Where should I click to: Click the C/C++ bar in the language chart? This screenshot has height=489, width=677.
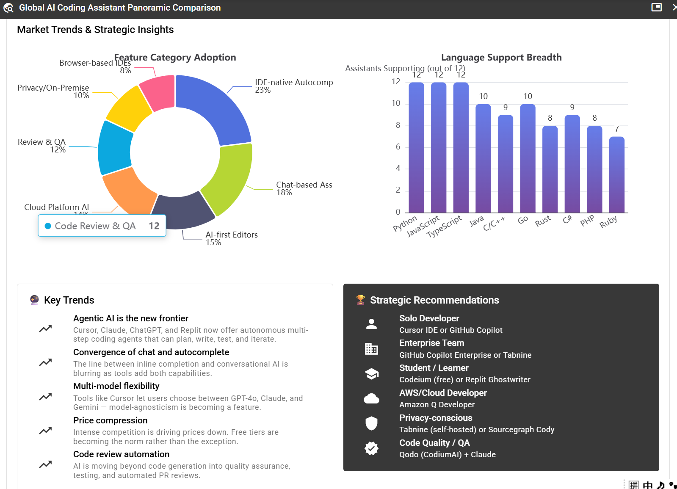(506, 164)
